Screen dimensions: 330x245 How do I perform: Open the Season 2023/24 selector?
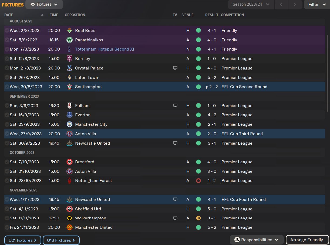click(251, 4)
